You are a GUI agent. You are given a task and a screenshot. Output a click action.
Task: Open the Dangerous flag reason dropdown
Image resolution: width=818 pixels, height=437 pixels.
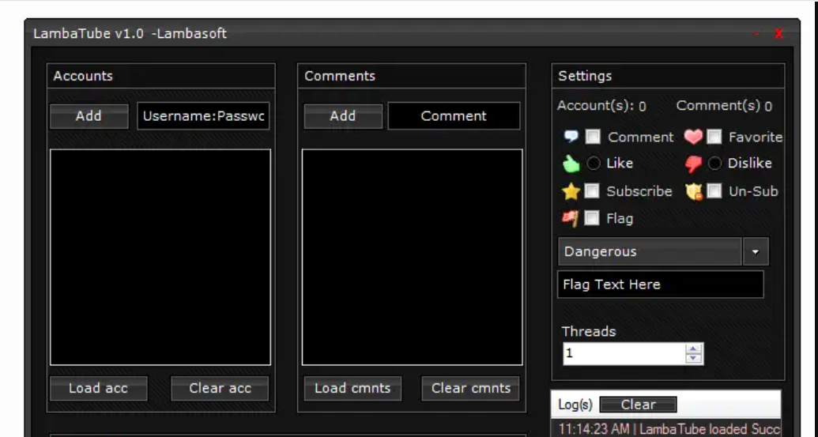tap(756, 252)
